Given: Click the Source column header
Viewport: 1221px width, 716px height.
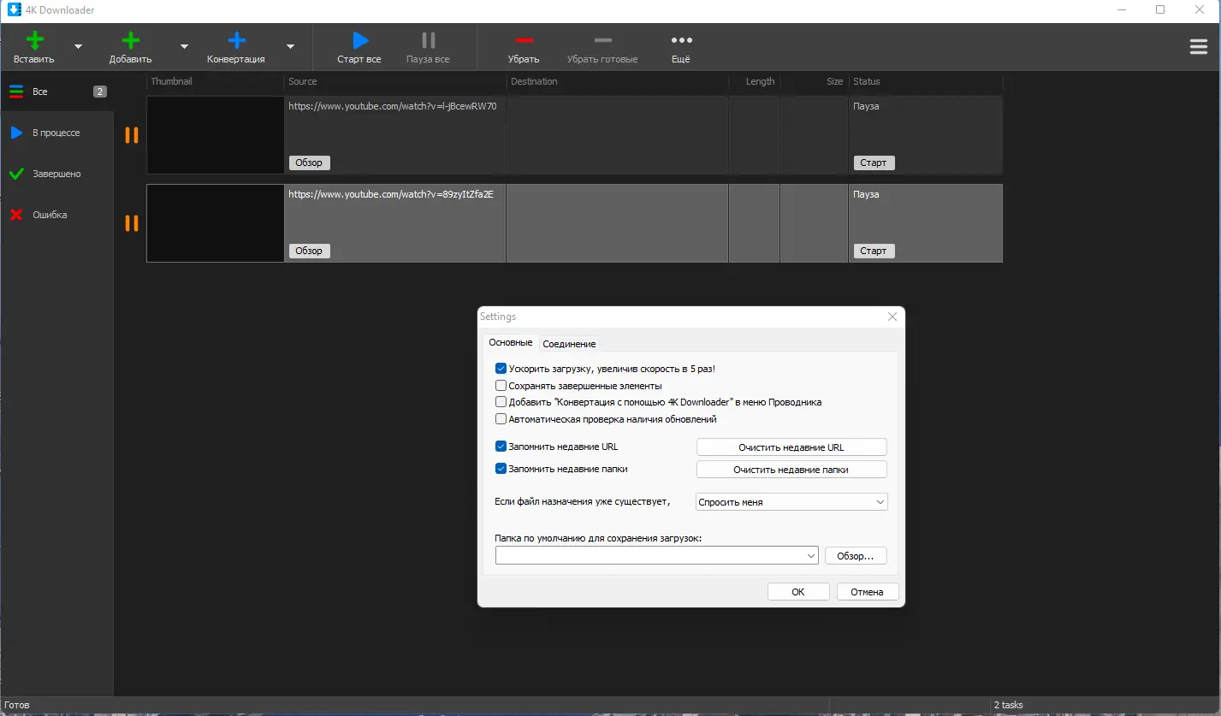Looking at the screenshot, I should coord(395,81).
